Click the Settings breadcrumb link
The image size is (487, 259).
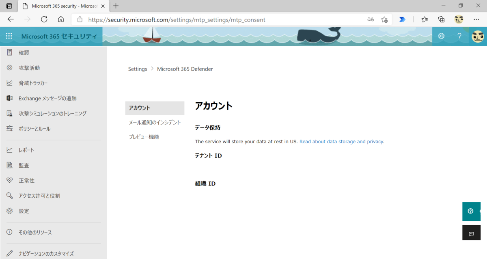[138, 69]
